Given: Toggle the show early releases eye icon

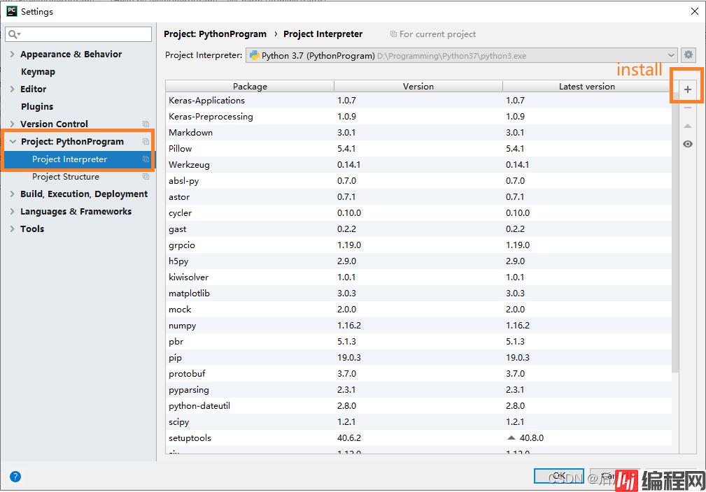Looking at the screenshot, I should coord(687,144).
